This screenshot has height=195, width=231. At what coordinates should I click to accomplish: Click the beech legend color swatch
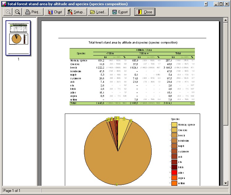[174, 135]
